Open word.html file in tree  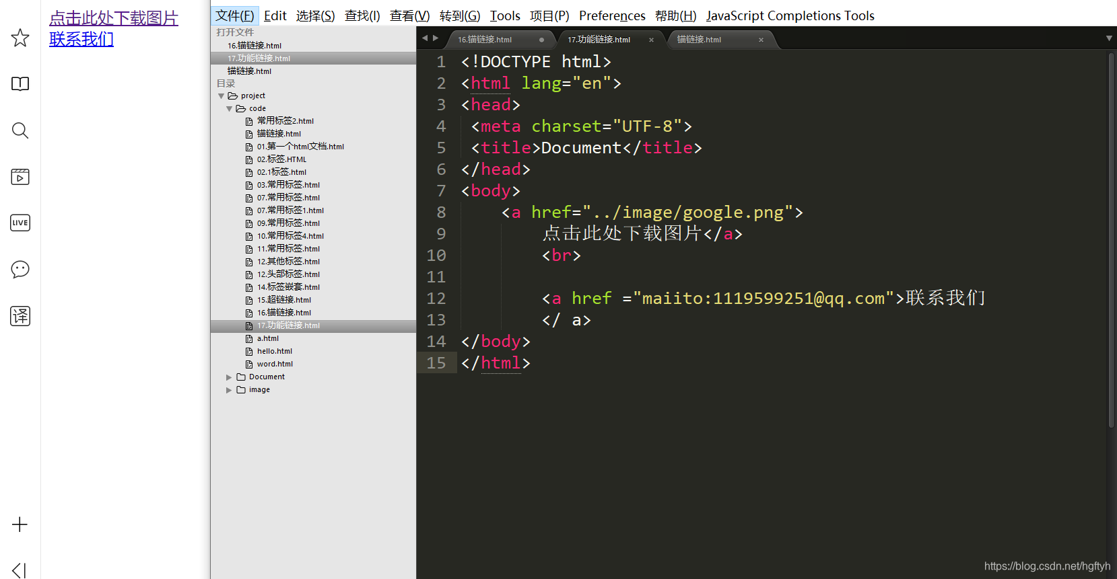tap(275, 364)
